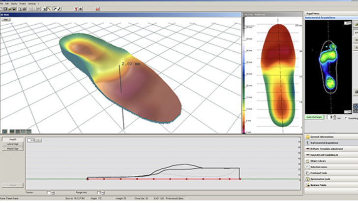Click the Tension spinner arrows
358x203 pixels.
point(53,192)
